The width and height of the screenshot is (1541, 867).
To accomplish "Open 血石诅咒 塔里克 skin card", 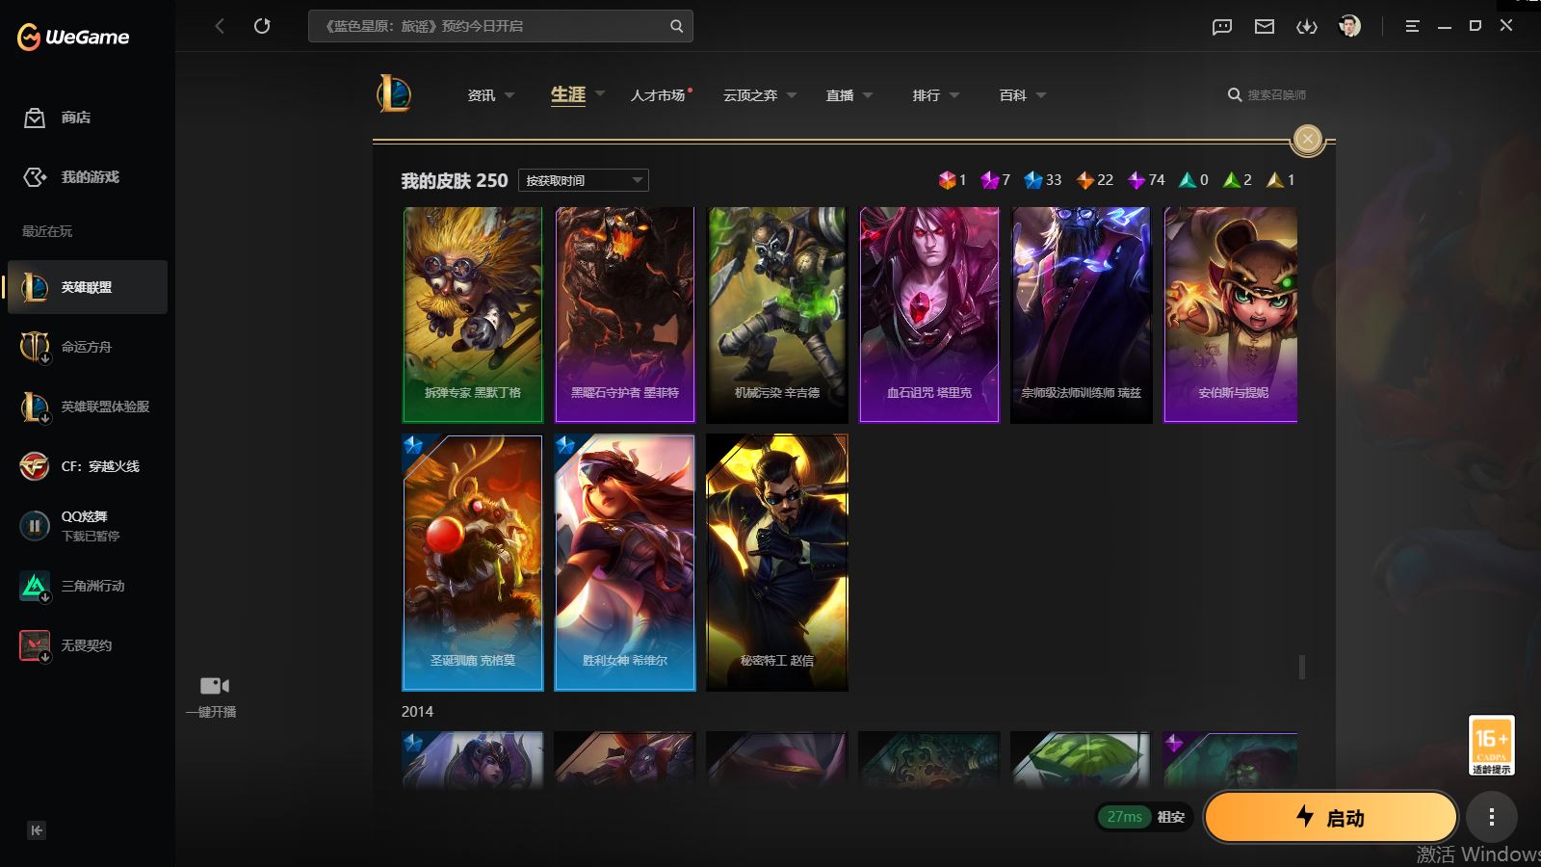I will point(929,315).
